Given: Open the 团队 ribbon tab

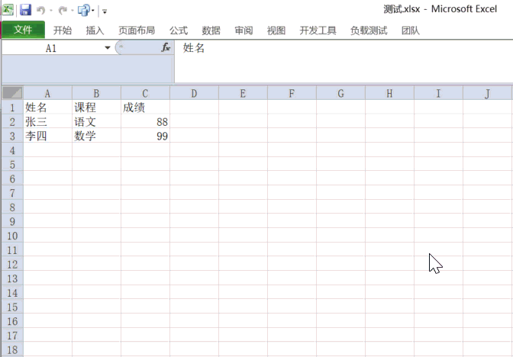Looking at the screenshot, I should (x=410, y=31).
